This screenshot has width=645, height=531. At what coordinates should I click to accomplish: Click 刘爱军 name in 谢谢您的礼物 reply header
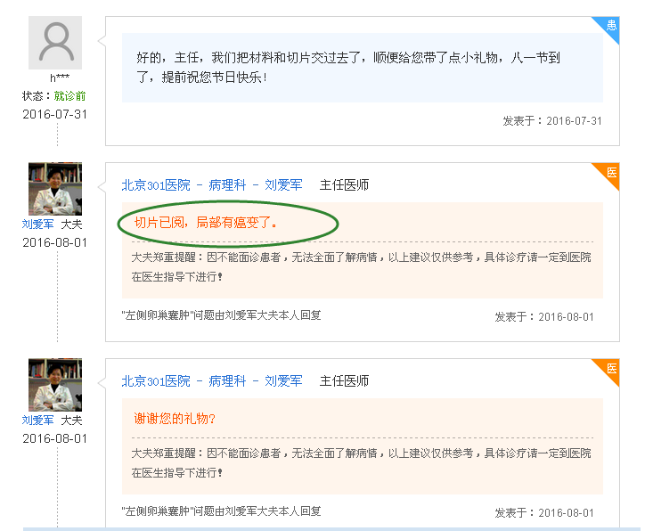click(x=283, y=381)
